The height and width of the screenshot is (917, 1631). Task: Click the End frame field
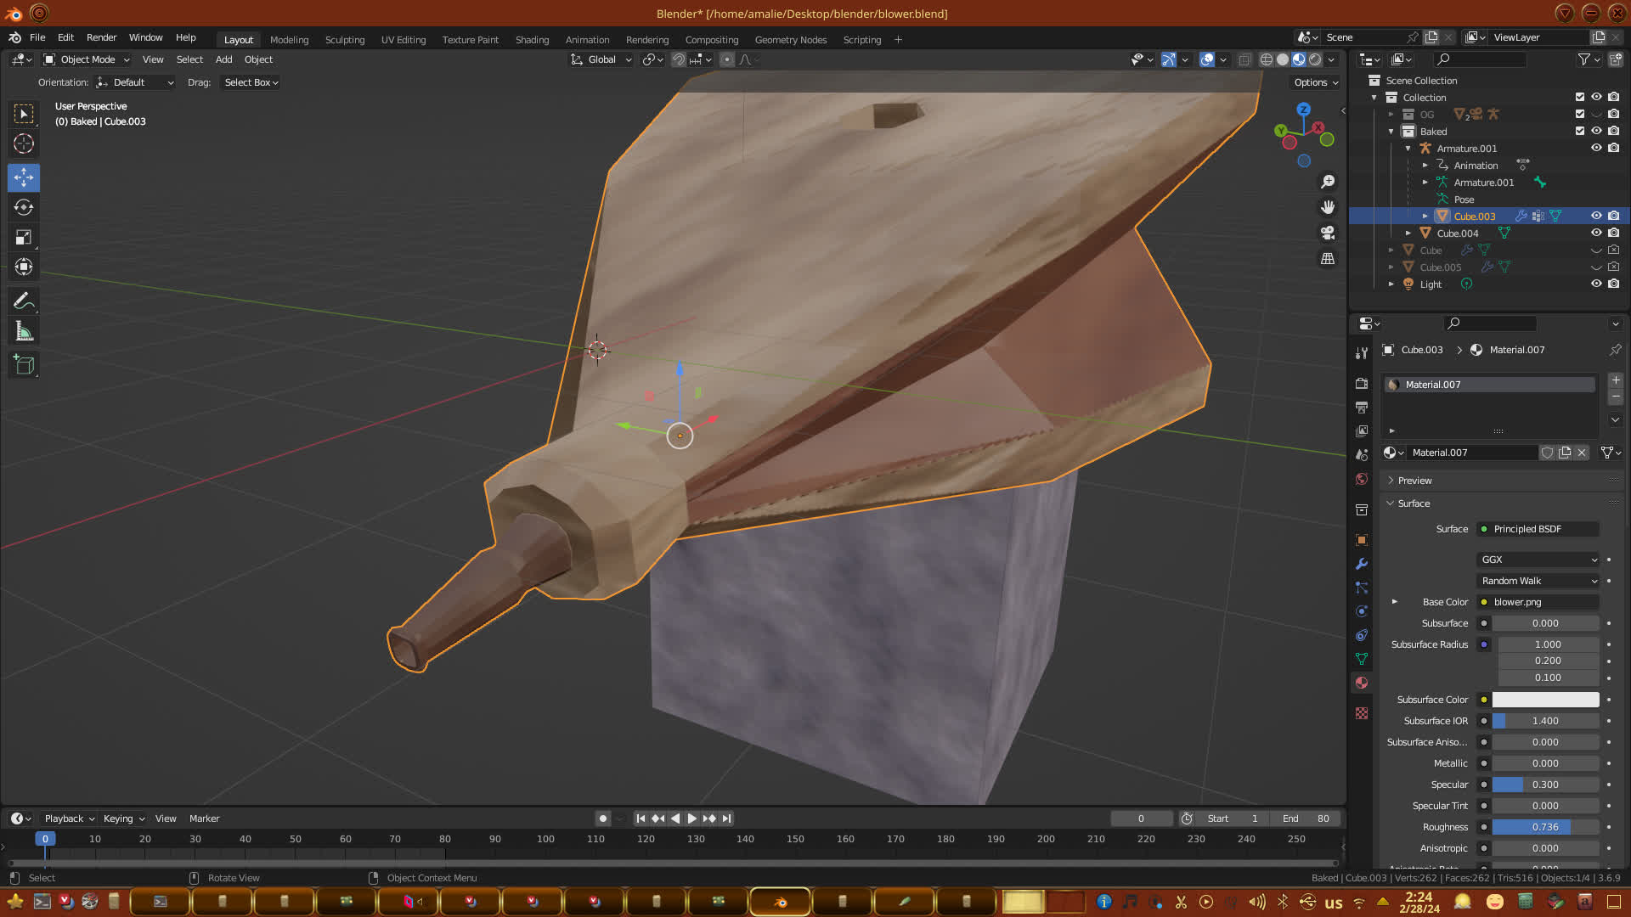(x=1306, y=819)
